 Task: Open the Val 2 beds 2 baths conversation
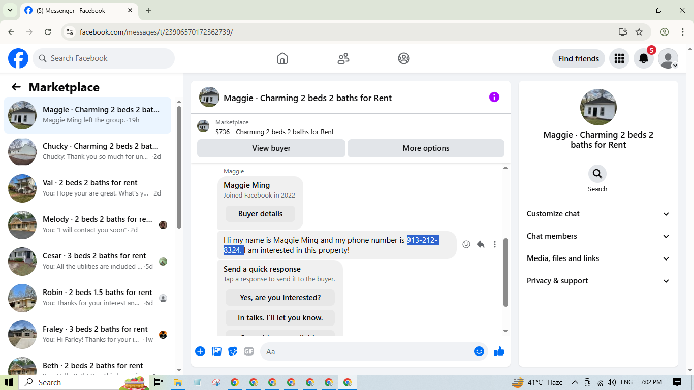88,188
